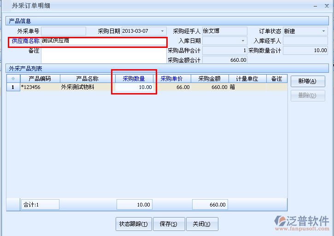334x236 pixels.
Task: Click the 产品编码 column header
Action: pos(40,79)
